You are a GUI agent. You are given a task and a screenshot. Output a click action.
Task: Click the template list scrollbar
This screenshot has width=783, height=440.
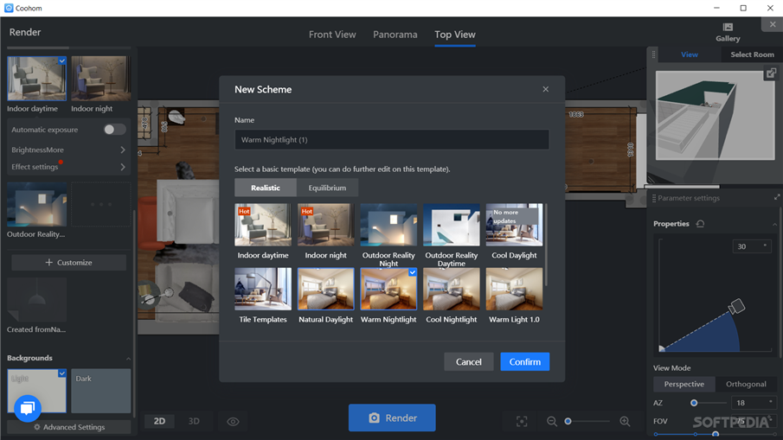546,245
